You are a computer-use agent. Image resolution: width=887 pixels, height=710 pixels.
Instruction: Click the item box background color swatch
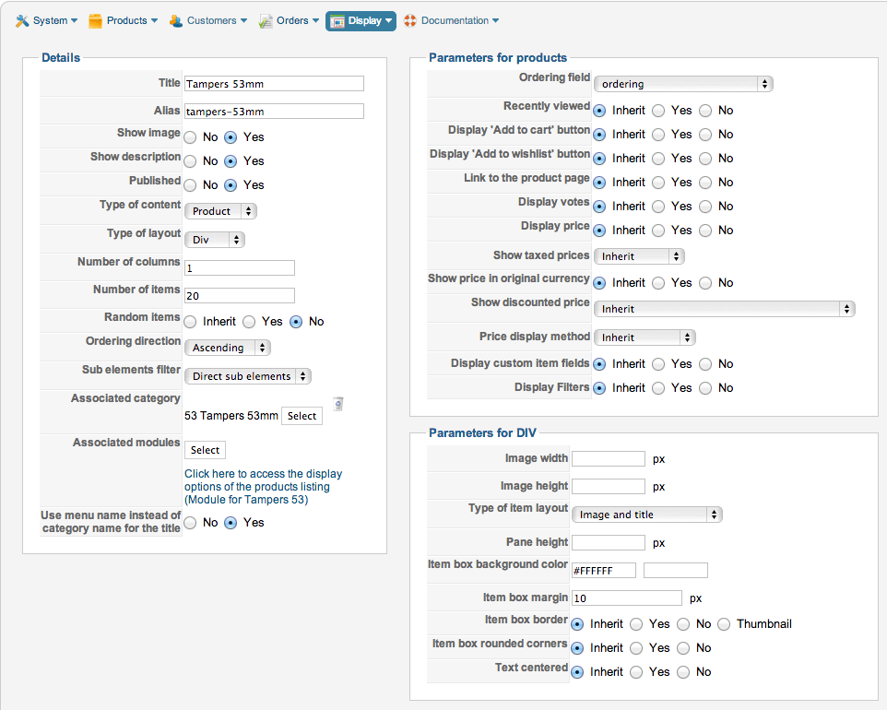(x=675, y=570)
